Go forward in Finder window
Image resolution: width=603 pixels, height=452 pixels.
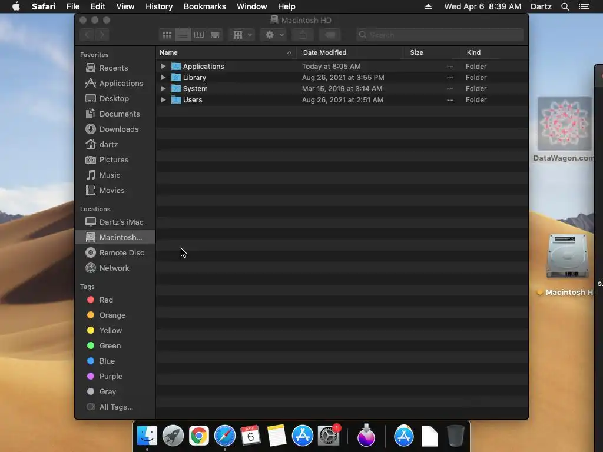(x=102, y=35)
